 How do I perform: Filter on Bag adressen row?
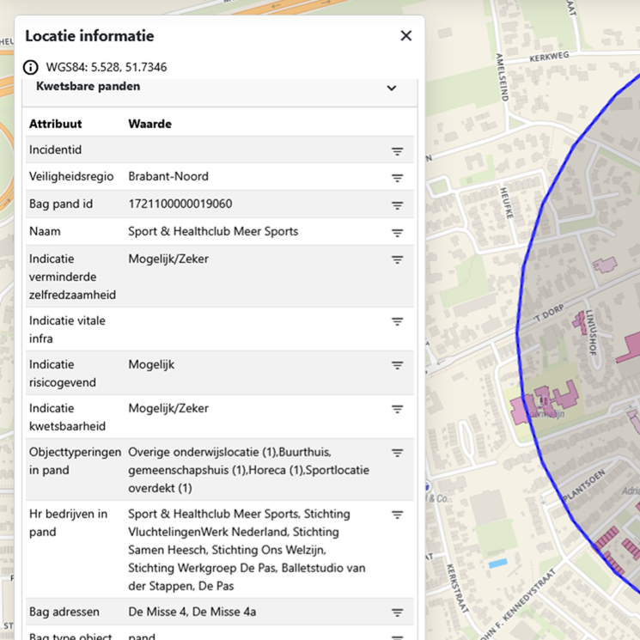click(397, 613)
